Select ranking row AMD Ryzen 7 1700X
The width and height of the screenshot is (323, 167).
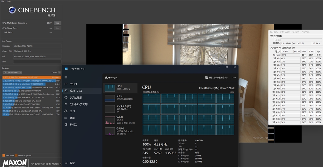(x=32, y=94)
